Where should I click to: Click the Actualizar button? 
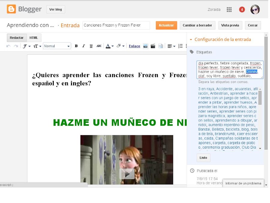pyautogui.click(x=166, y=25)
